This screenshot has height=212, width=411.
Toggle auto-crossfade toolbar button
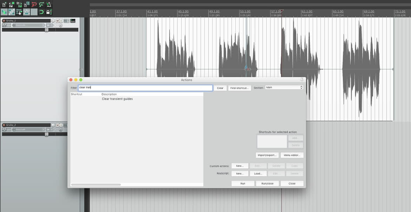(4, 12)
